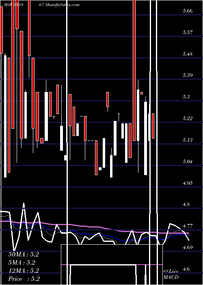Select the 5.22 price axis label
The height and width of the screenshot is (285, 203).
point(188,118)
